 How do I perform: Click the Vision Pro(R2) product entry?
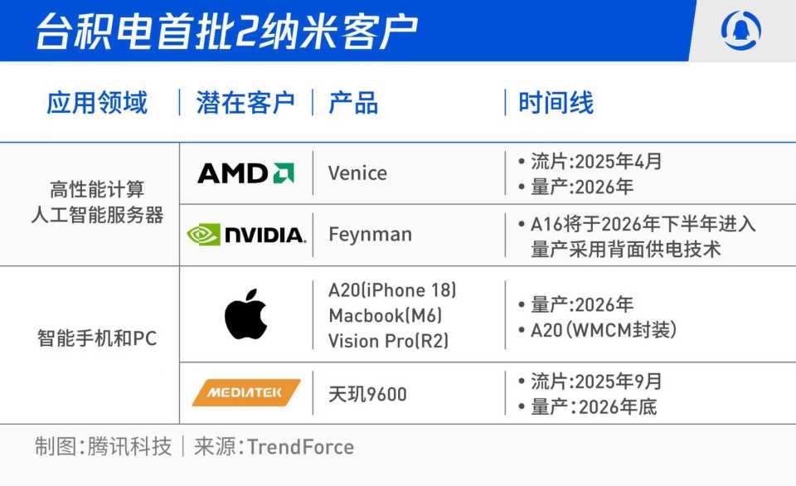click(388, 341)
